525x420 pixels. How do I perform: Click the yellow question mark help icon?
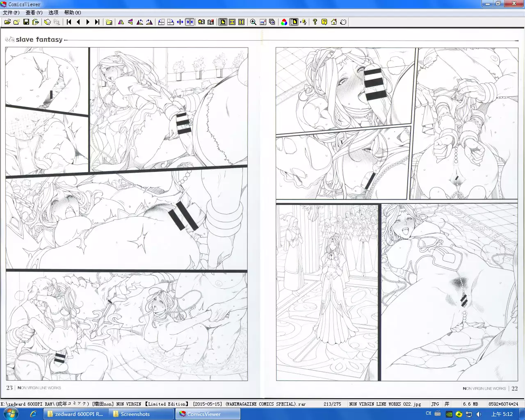point(324,22)
